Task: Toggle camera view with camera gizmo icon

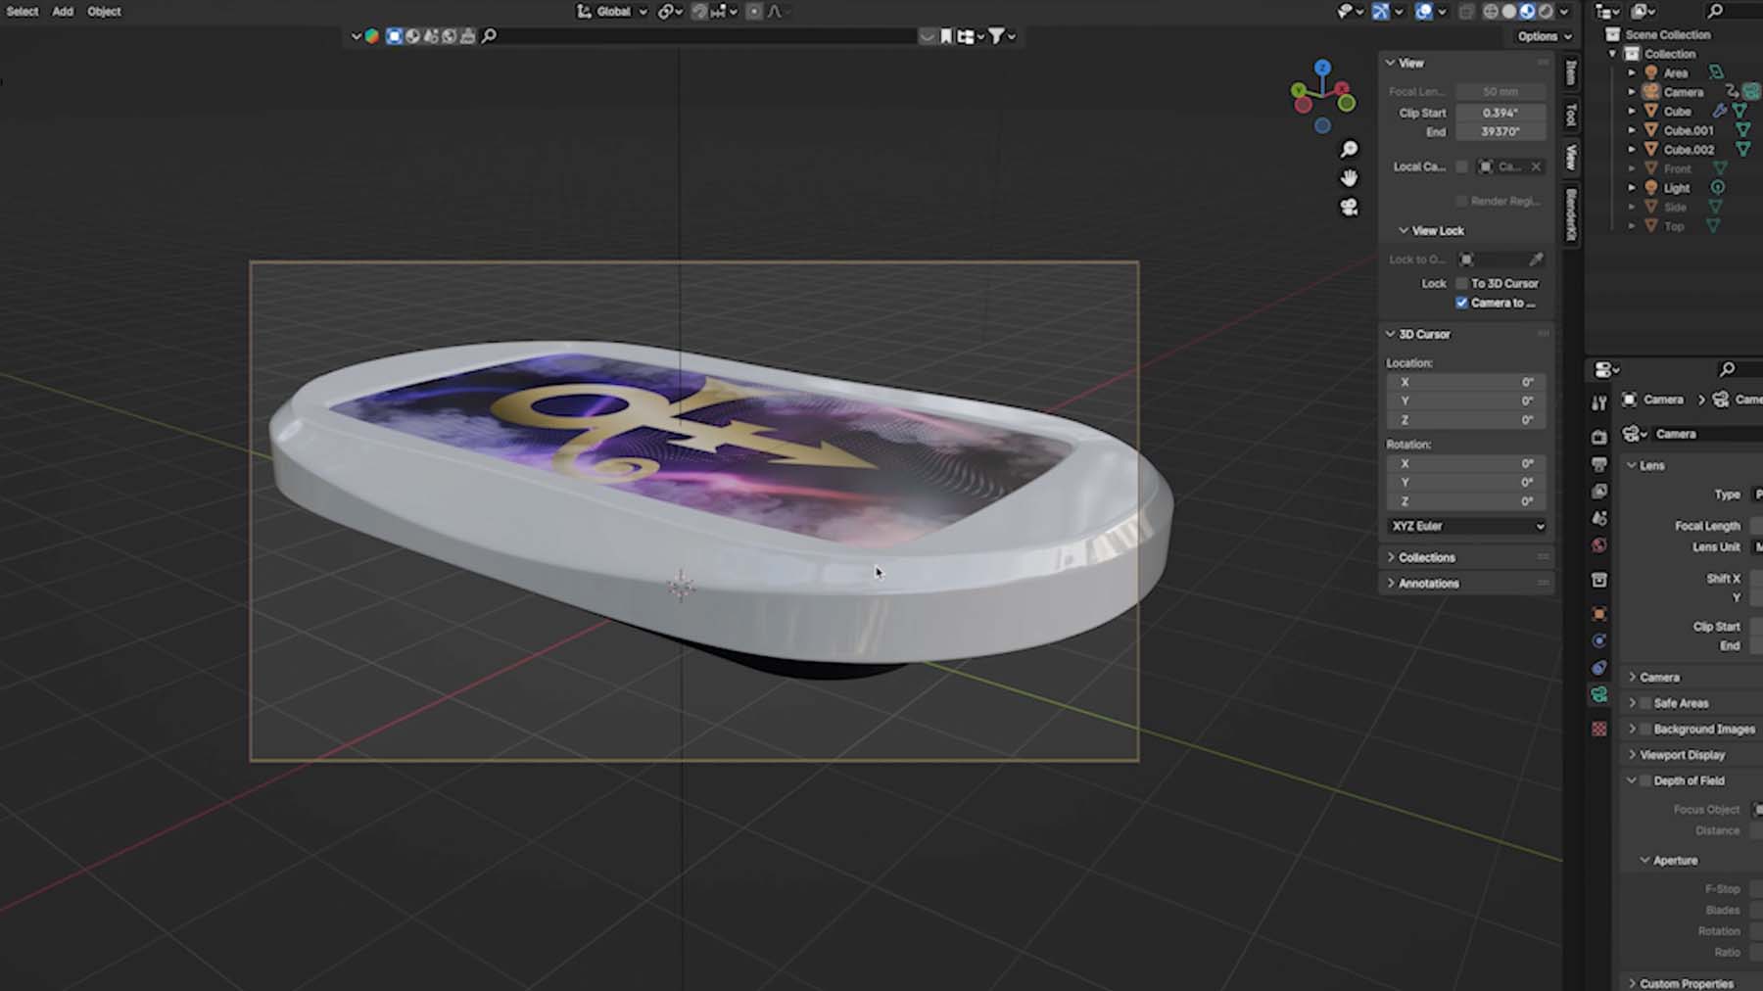Action: tap(1349, 207)
